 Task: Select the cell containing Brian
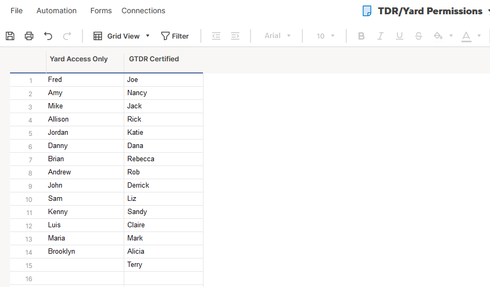click(85, 159)
